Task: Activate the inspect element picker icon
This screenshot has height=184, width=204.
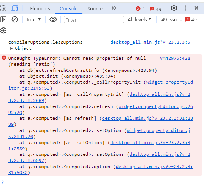Action: click(x=3, y=8)
